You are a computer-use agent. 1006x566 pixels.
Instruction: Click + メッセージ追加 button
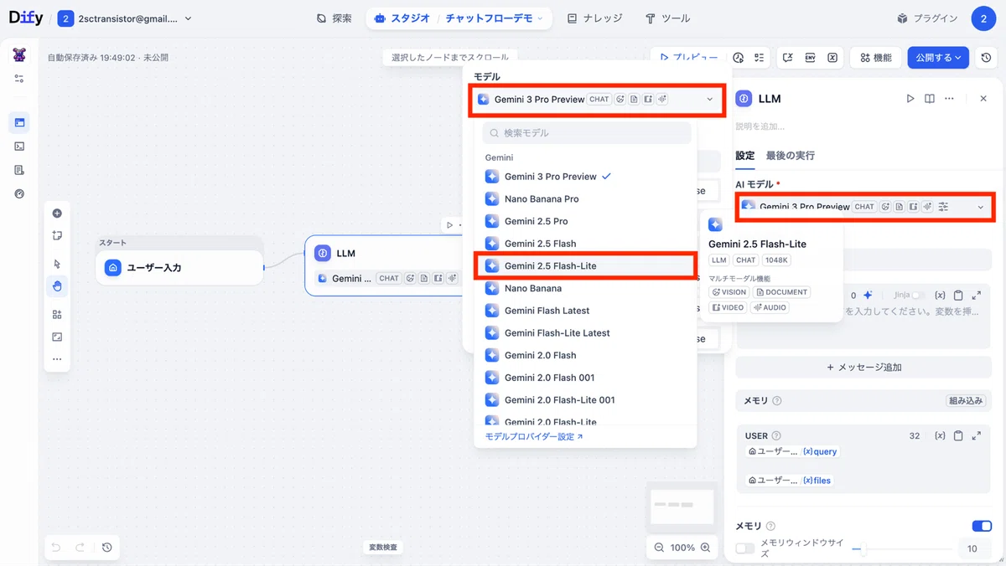point(863,368)
